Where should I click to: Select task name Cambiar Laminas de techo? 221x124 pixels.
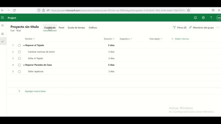point(41,52)
